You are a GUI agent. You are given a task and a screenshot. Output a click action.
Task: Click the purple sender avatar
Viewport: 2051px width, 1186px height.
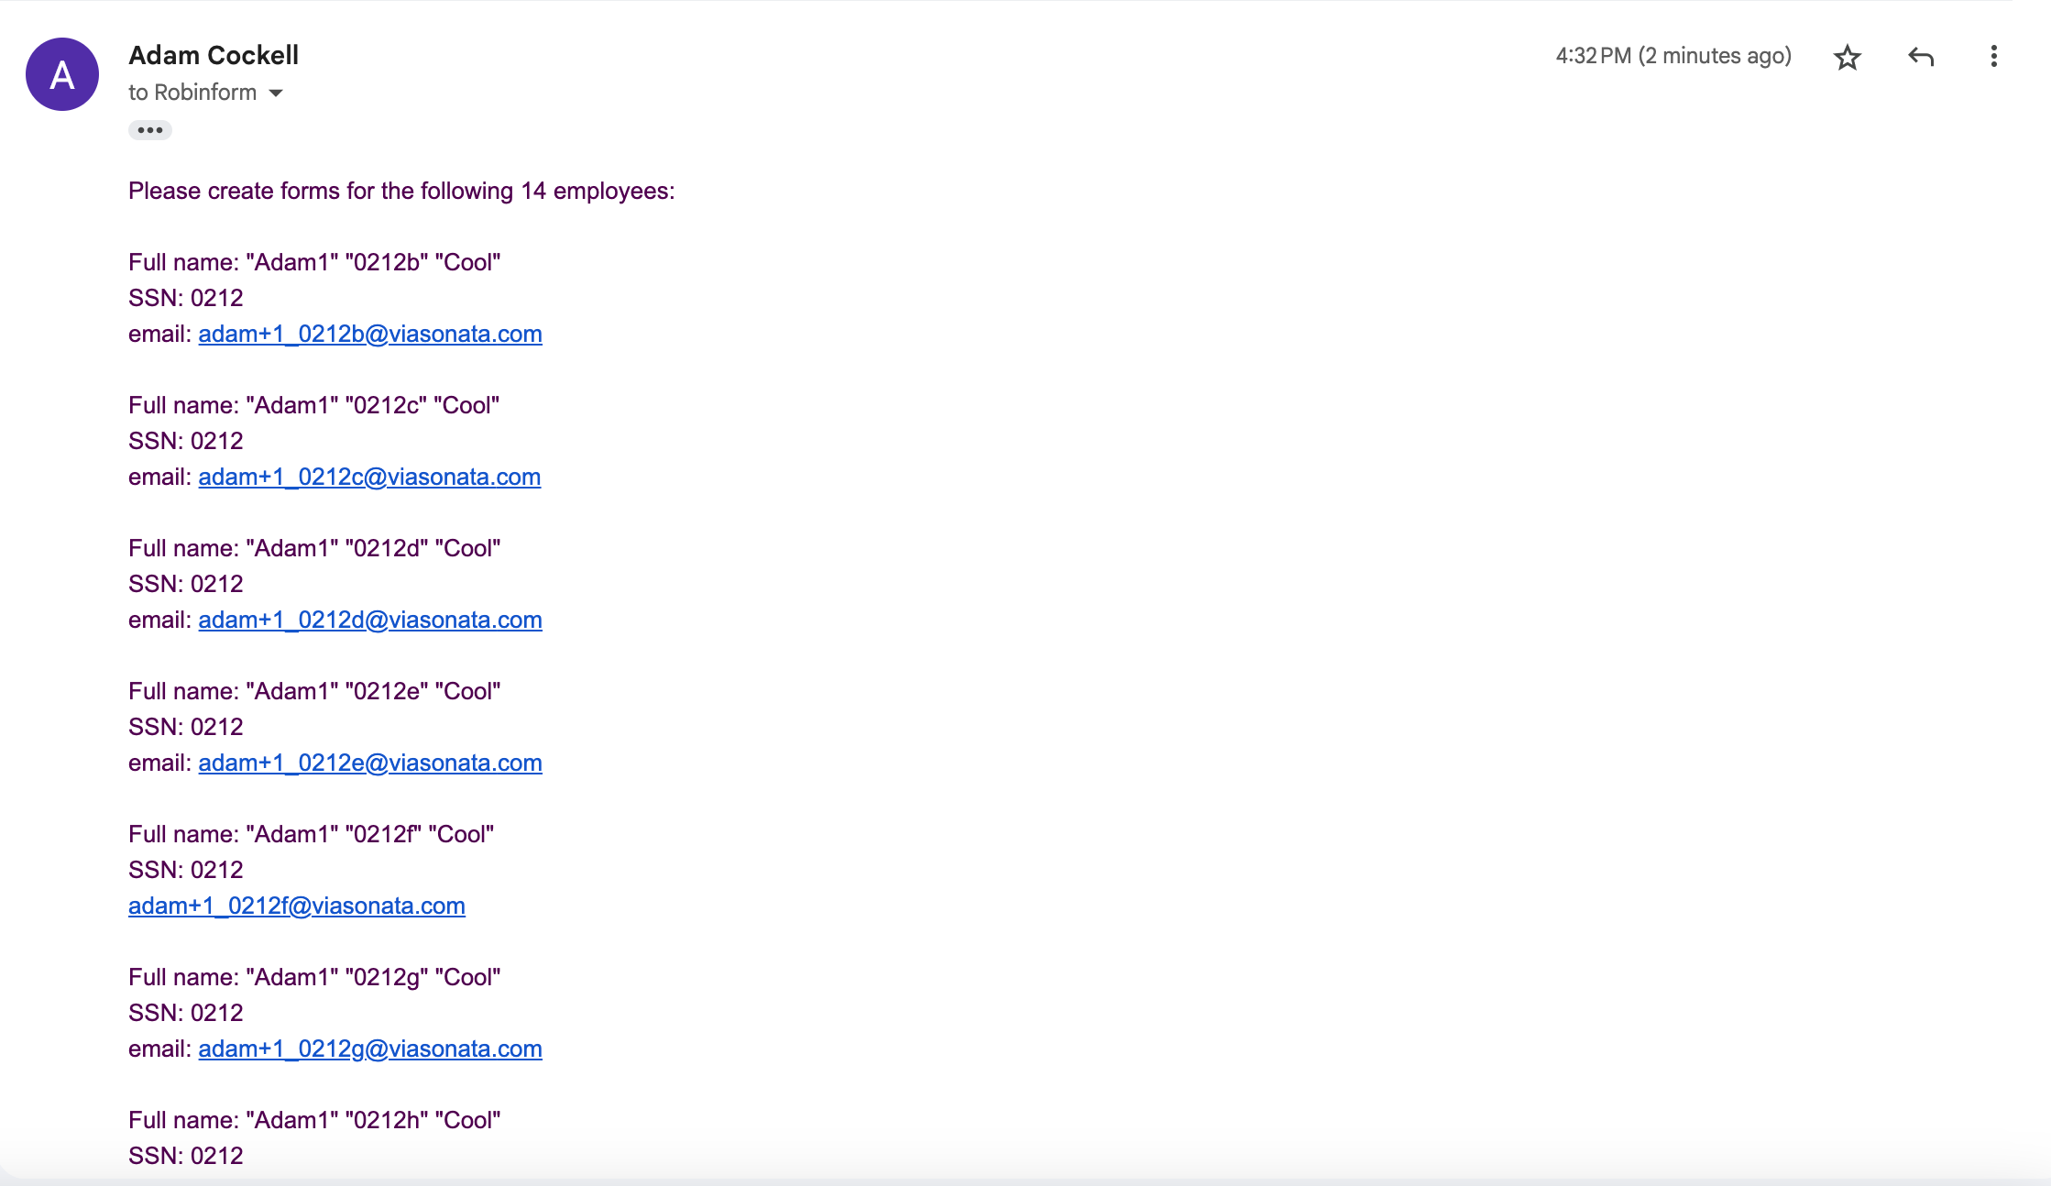click(x=62, y=74)
